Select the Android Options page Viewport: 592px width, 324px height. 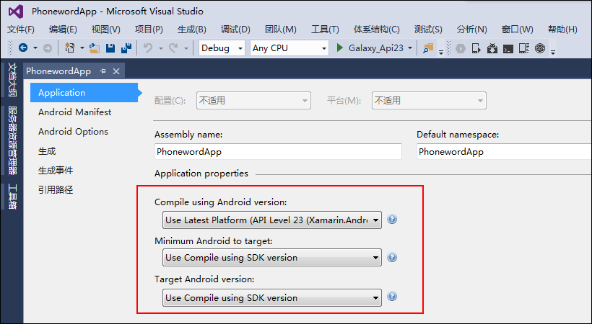click(73, 132)
